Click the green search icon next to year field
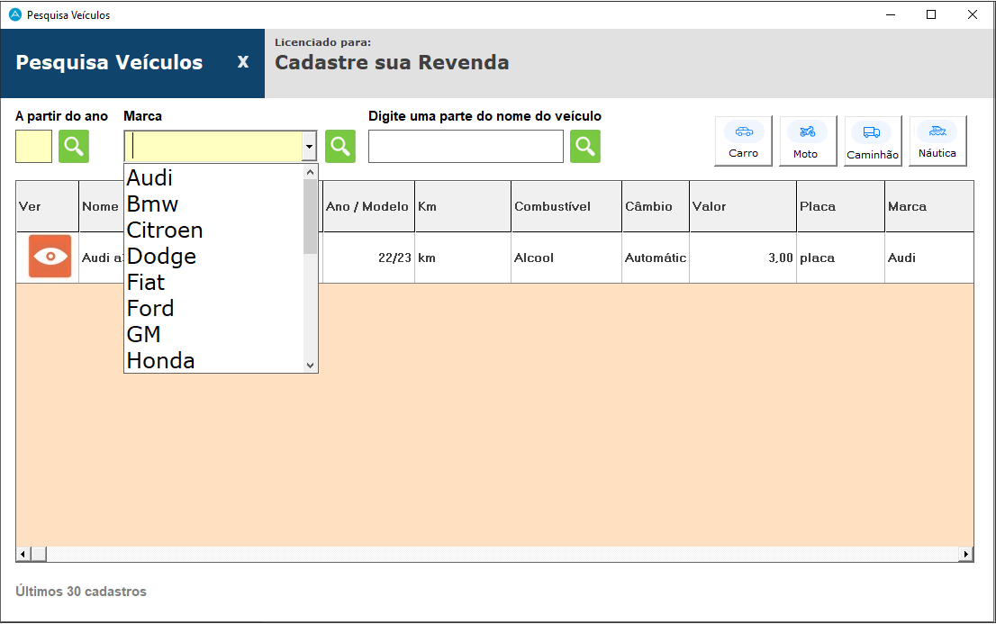 coord(74,146)
